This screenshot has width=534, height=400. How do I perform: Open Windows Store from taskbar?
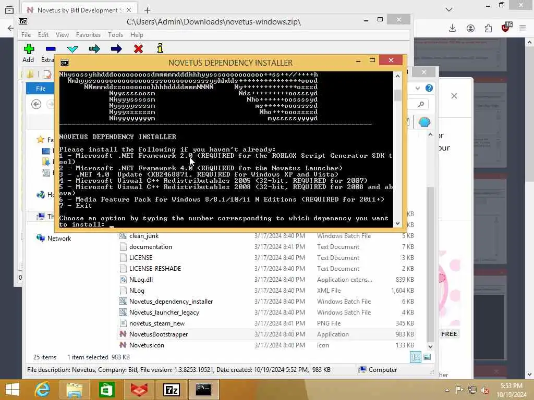(106, 390)
